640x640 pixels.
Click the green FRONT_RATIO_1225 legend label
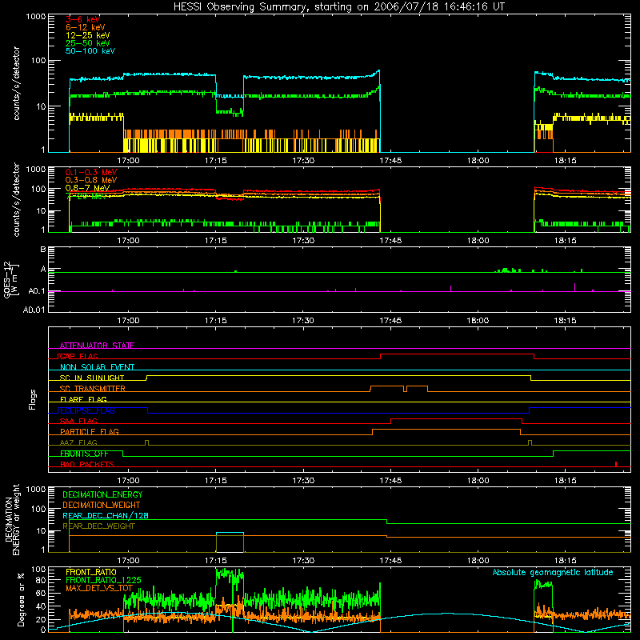pos(103,580)
